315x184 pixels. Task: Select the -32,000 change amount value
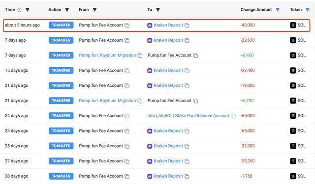coord(248,146)
